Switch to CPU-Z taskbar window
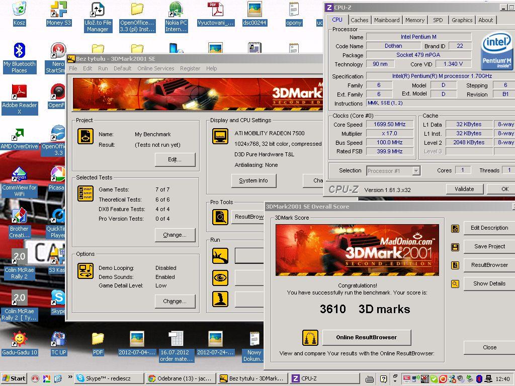 [324, 378]
